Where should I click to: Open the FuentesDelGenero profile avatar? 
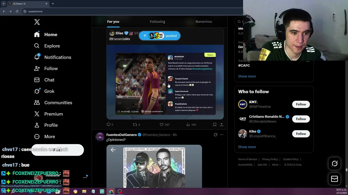(x=100, y=137)
